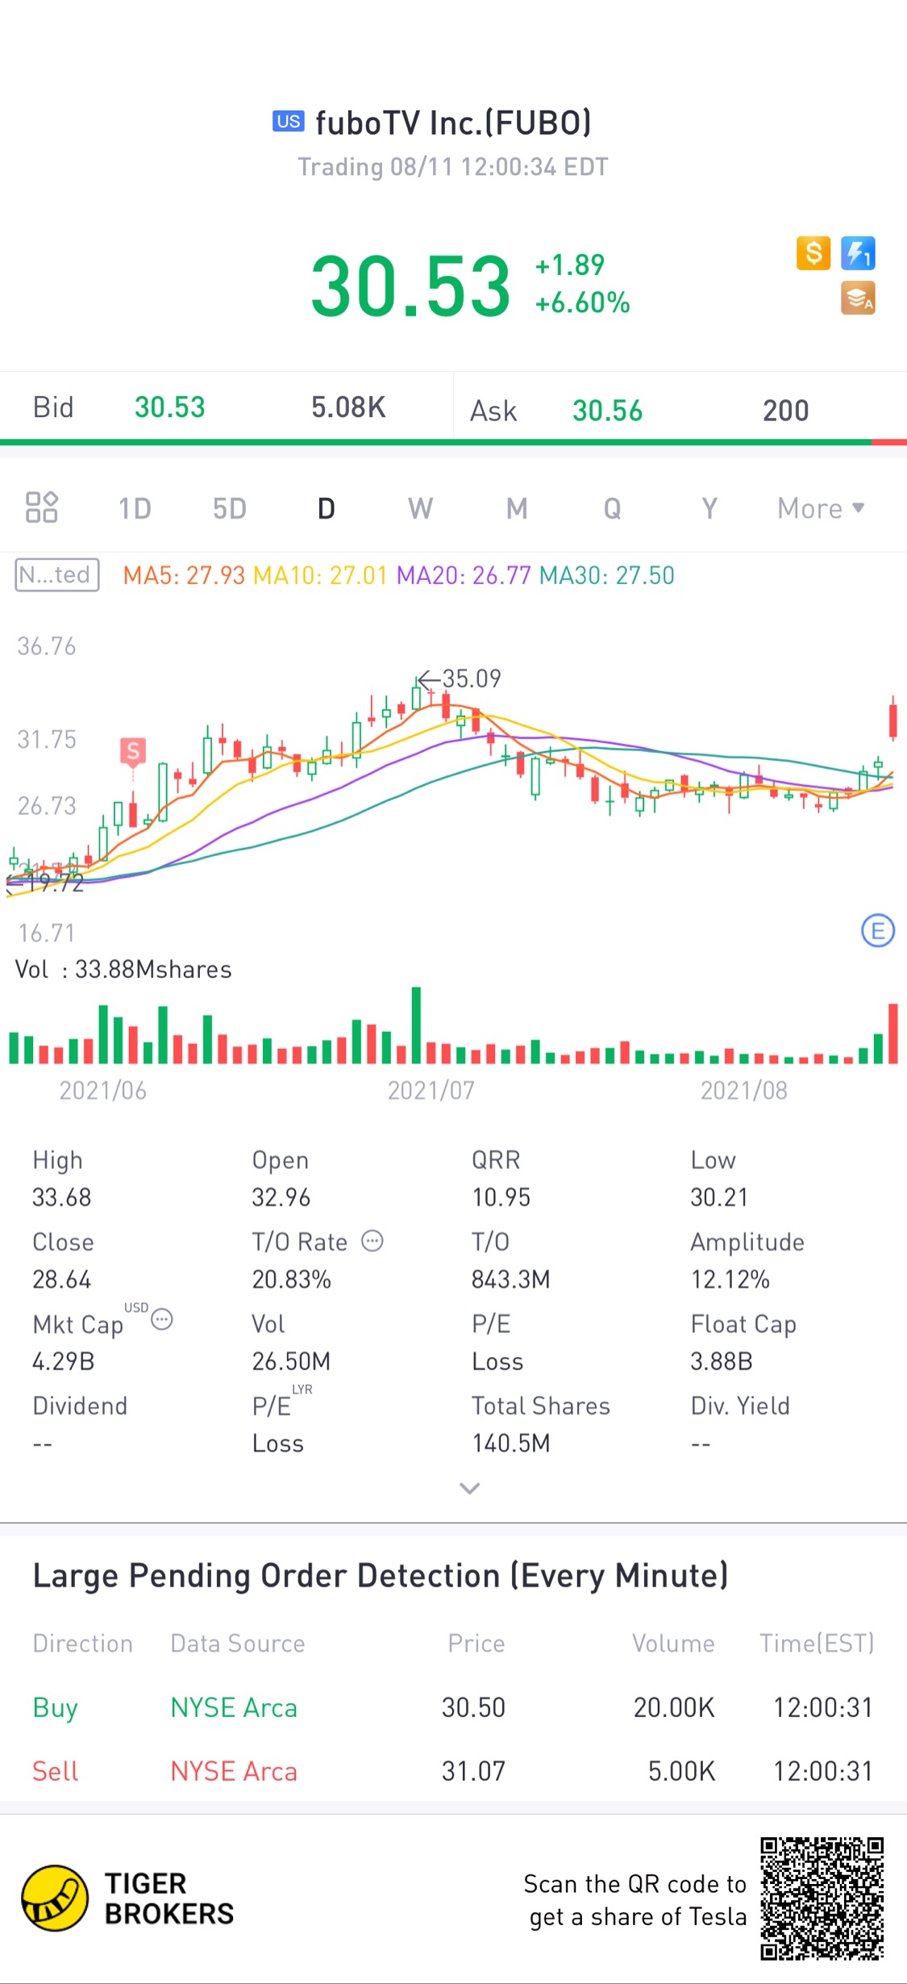Tap the 2021/07 date axis label
The image size is (907, 1984).
[x=431, y=1091]
